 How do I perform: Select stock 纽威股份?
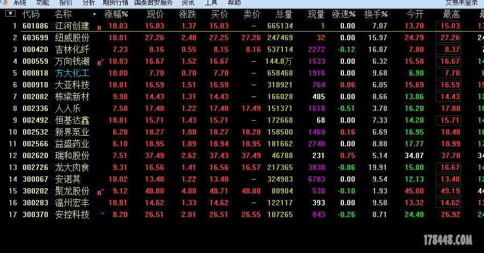[x=72, y=38]
